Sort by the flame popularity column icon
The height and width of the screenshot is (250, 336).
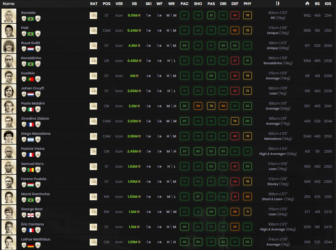[307, 4]
